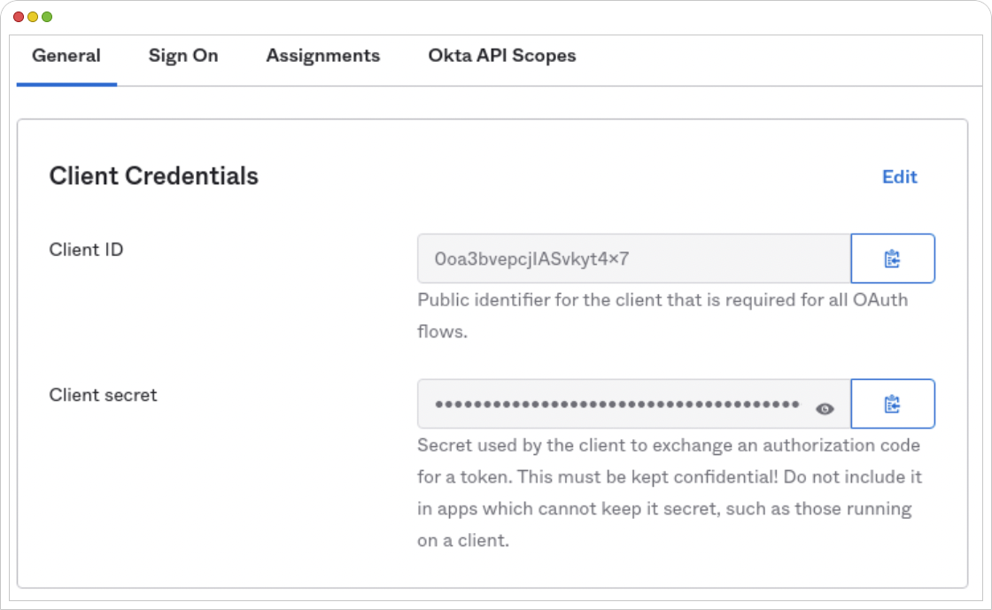Maximize the window with green button

click(47, 17)
